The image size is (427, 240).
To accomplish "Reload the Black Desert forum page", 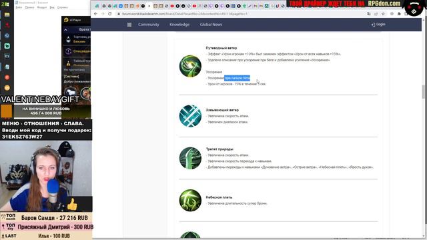I will coord(109,13).
